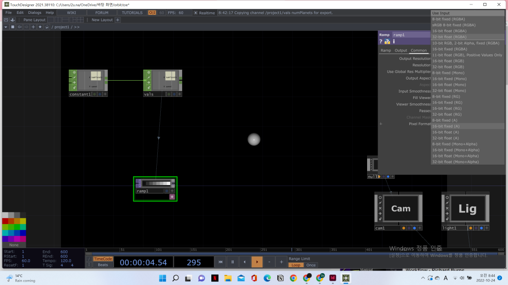Select the red color swatch
Viewport: 508px width, 285px height.
click(x=5, y=221)
